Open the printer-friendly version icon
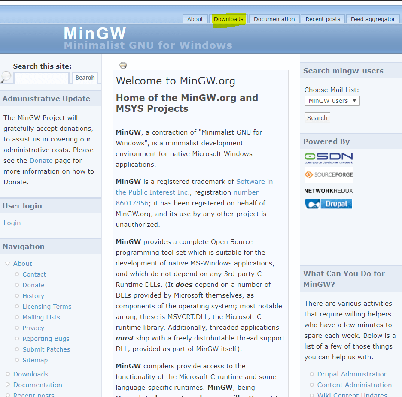The image size is (402, 397). click(x=123, y=65)
